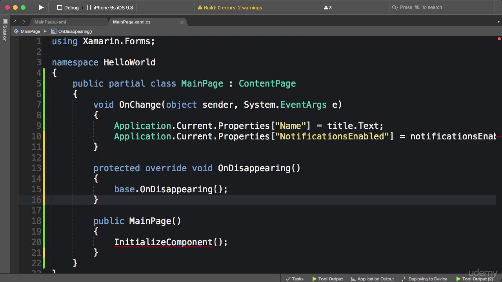This screenshot has height=282, width=502.
Task: Click the search field
Action: click(443, 7)
